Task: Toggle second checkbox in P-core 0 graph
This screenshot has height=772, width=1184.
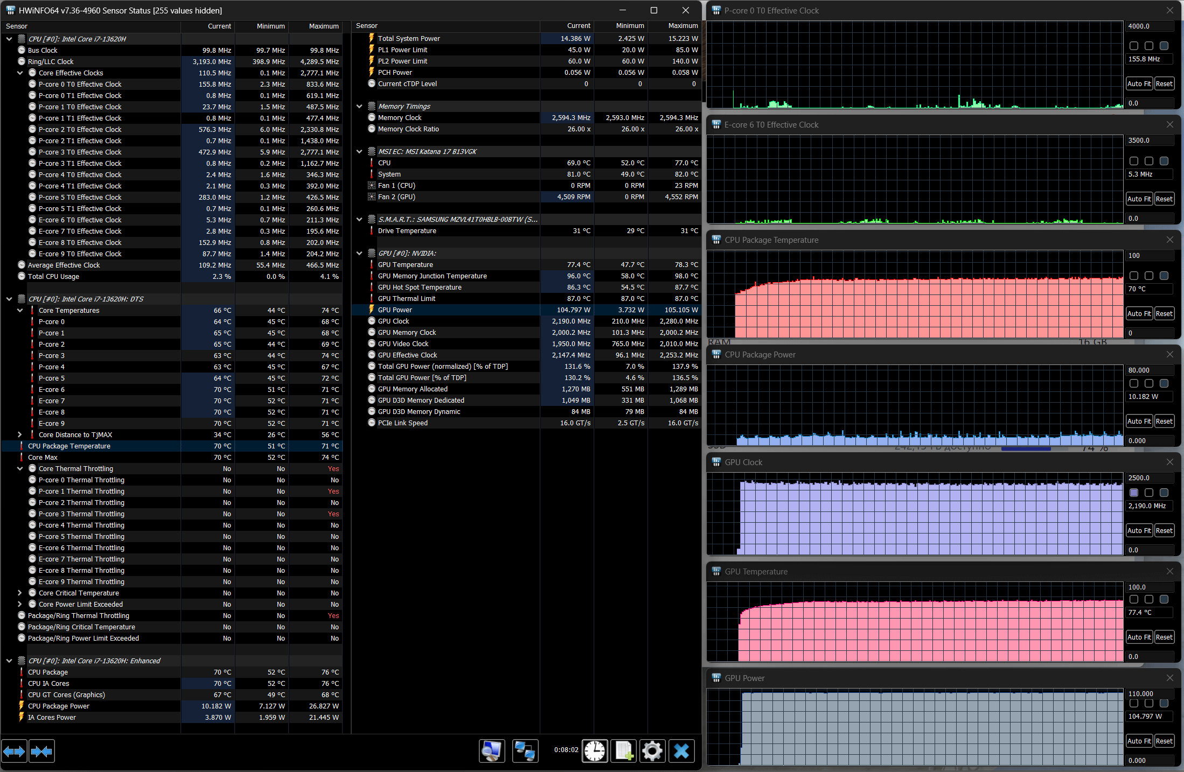Action: coord(1149,46)
